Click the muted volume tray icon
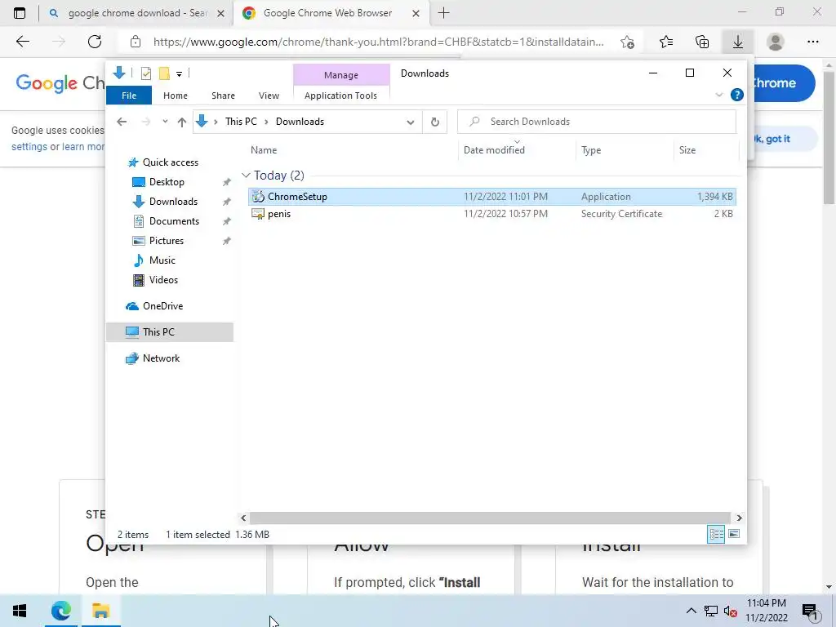 click(731, 611)
